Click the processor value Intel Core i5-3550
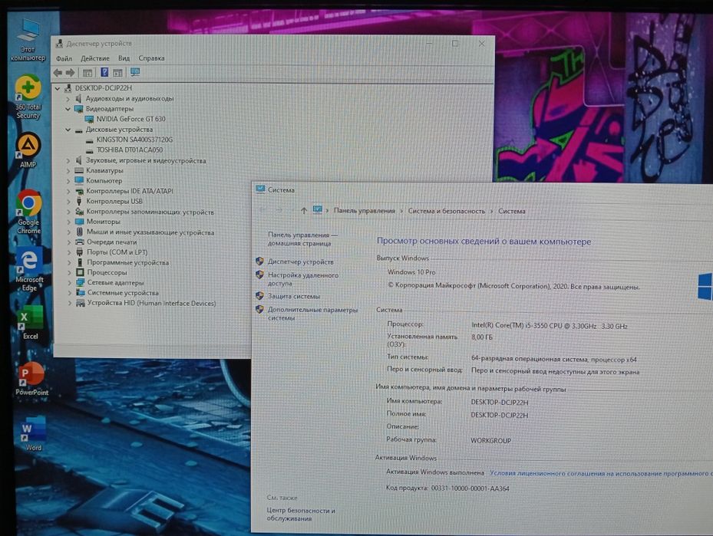 click(550, 326)
